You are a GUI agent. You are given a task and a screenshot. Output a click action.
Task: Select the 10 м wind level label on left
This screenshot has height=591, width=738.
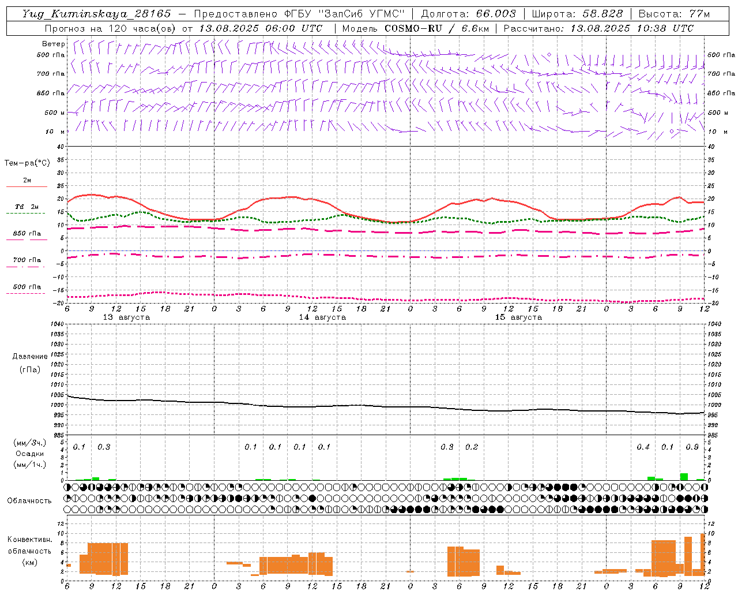55,132
